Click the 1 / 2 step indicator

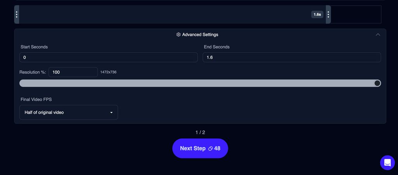[200, 132]
